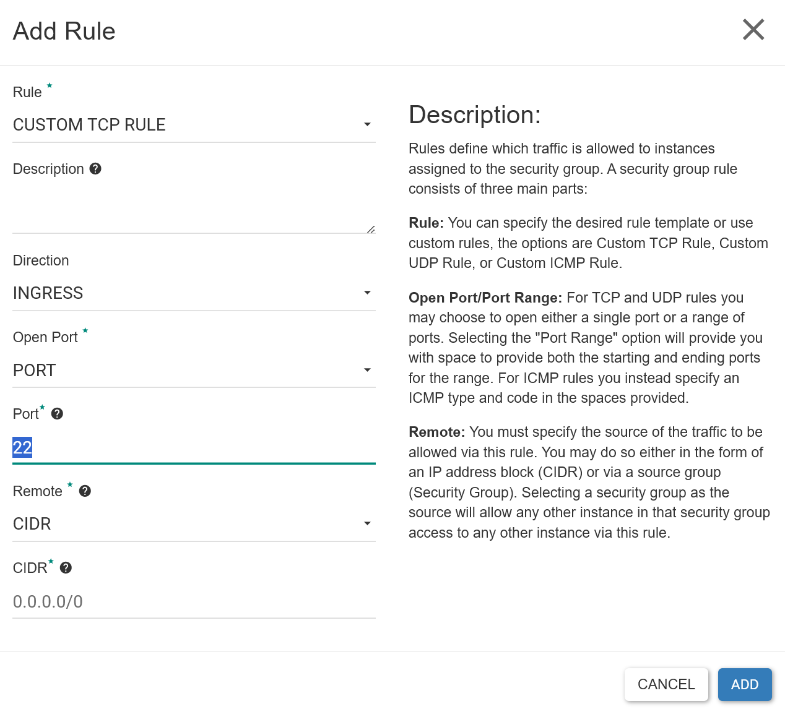Image resolution: width=785 pixels, height=714 pixels.
Task: Click the Port help question icon
Action: [x=57, y=414]
